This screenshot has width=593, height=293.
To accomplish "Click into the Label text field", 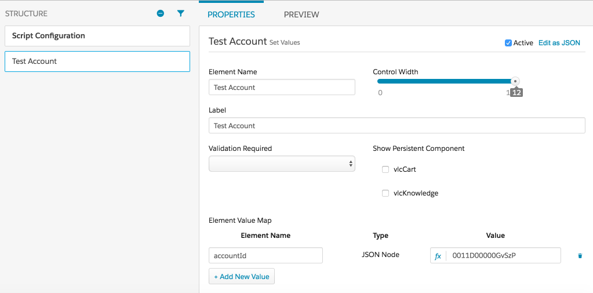I will [x=396, y=126].
